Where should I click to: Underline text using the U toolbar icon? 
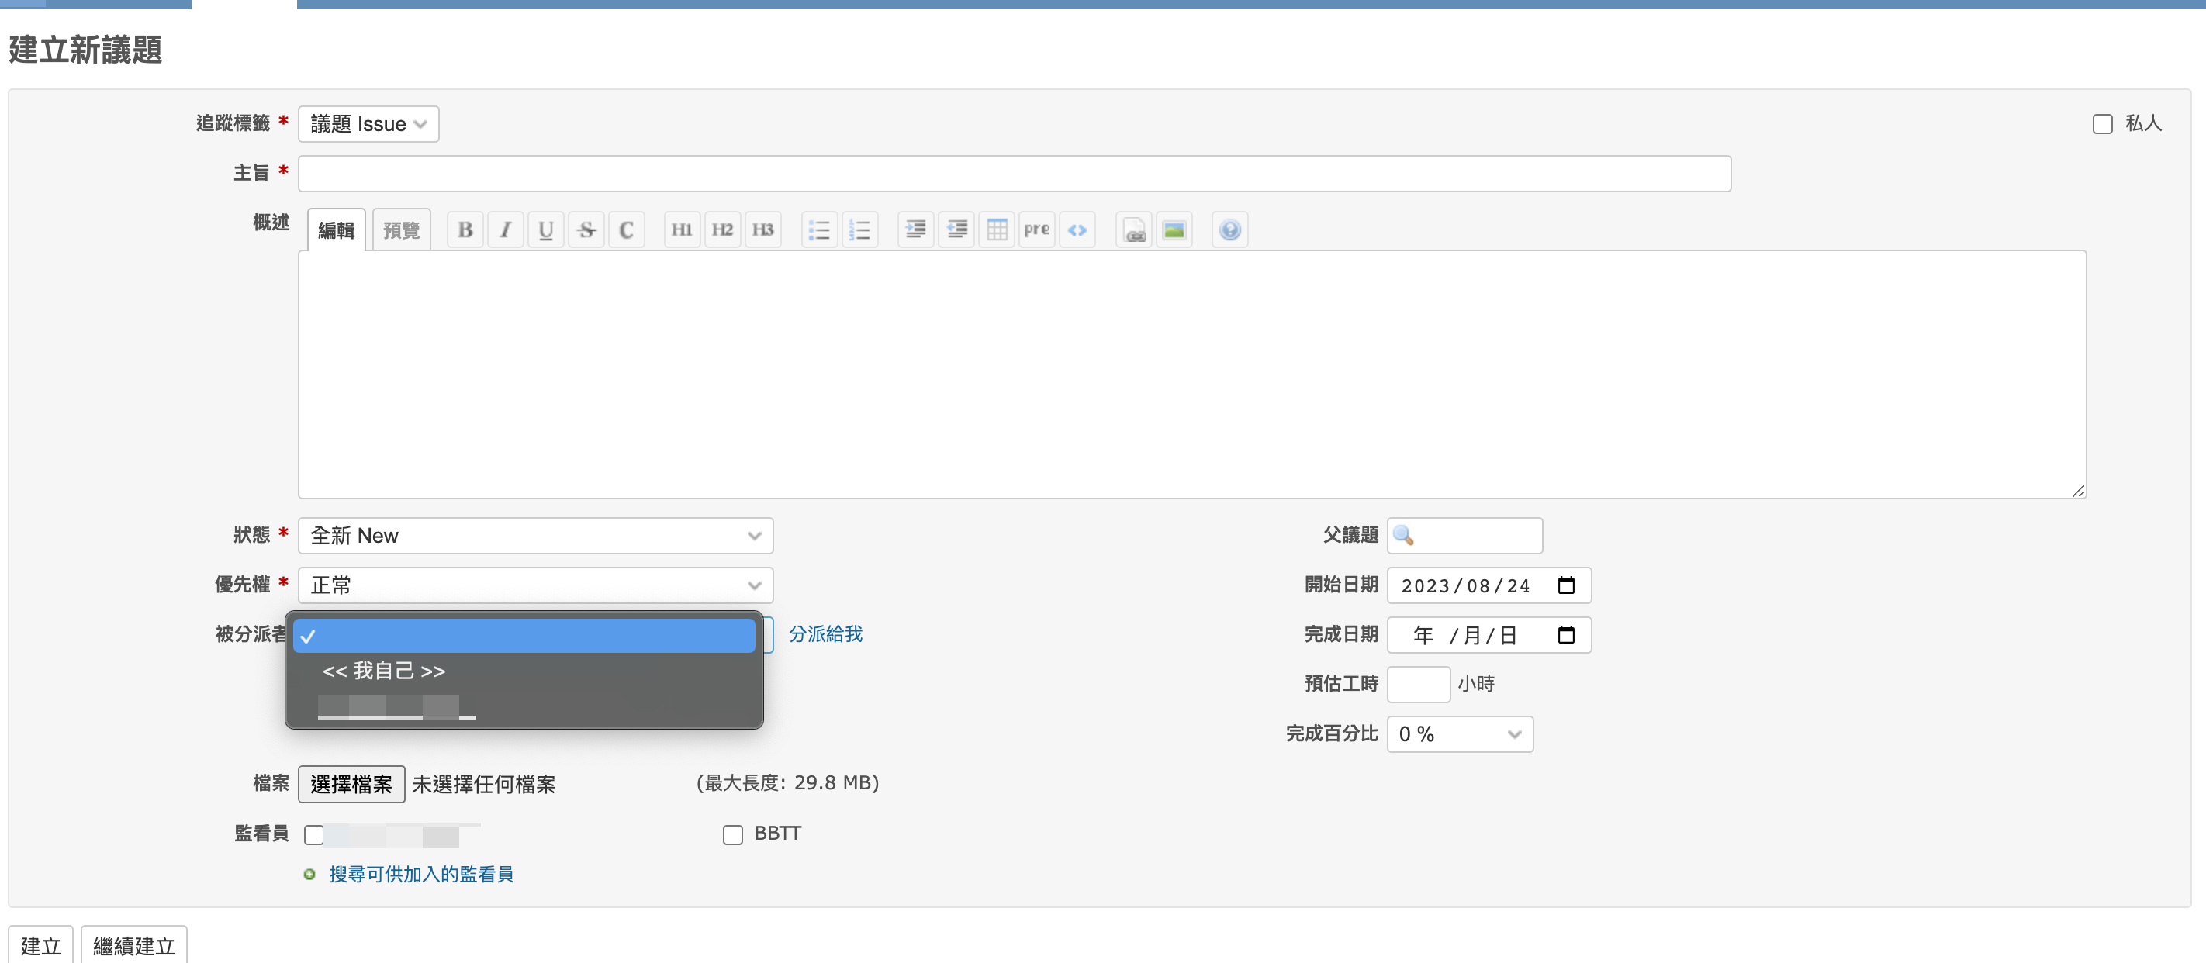point(545,230)
